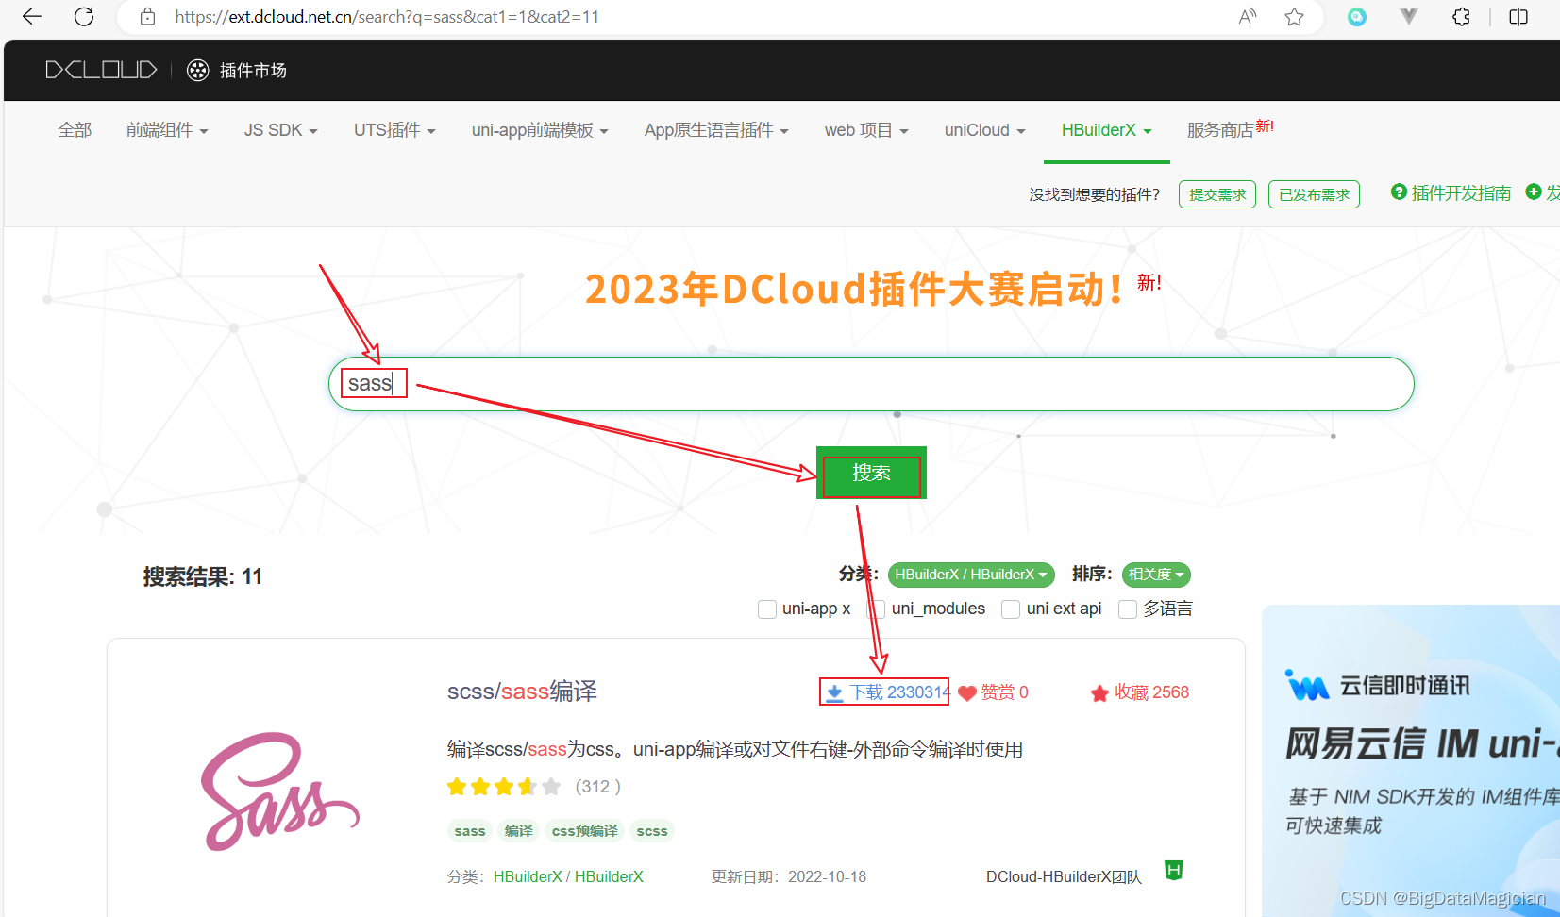
Task: Click the 编译scss/sass为css plugin description
Action: point(735,749)
